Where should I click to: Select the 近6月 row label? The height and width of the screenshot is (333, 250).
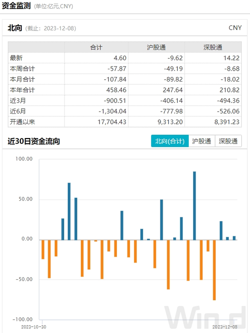[18, 111]
